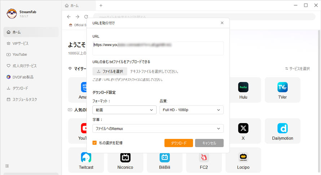Open the TVer service icon

(x=282, y=87)
